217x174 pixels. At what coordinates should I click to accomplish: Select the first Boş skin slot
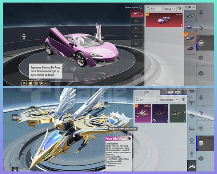137,21
